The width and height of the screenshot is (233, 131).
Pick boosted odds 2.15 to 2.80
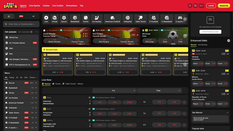point(58,72)
